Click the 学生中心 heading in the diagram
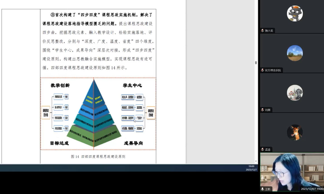 tap(132, 85)
